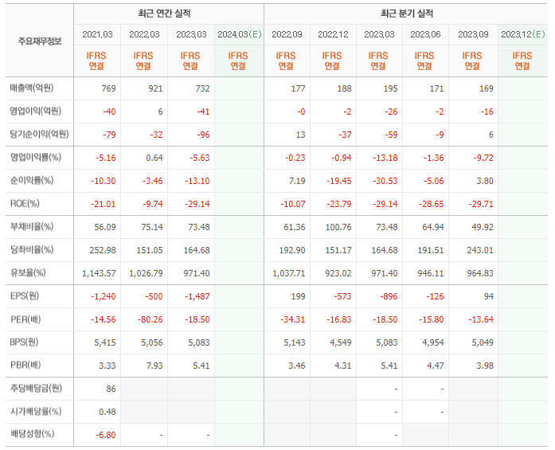Click the EPS value 199
The width and height of the screenshot is (555, 450).
coord(298,296)
